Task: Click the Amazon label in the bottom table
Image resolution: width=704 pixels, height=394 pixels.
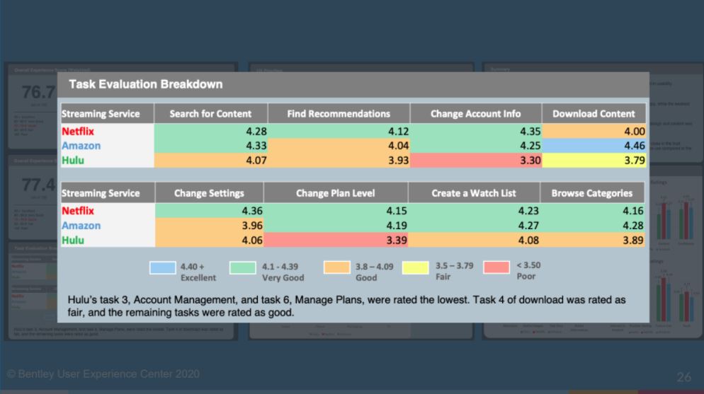Action: click(x=81, y=226)
